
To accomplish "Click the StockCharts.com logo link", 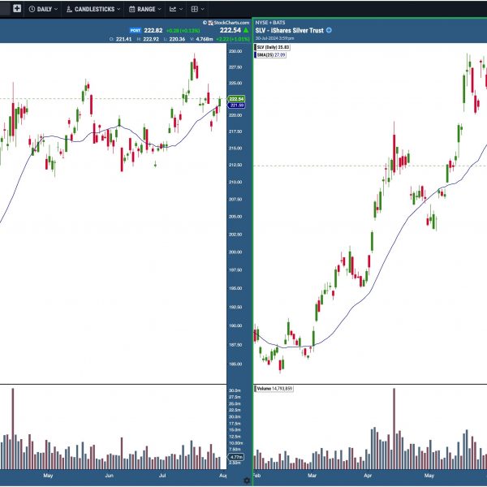I will (228, 23).
